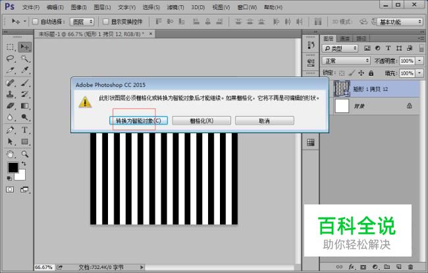The height and width of the screenshot is (273, 428).
Task: Click the 栅格化(R) button
Action: pyautogui.click(x=201, y=121)
